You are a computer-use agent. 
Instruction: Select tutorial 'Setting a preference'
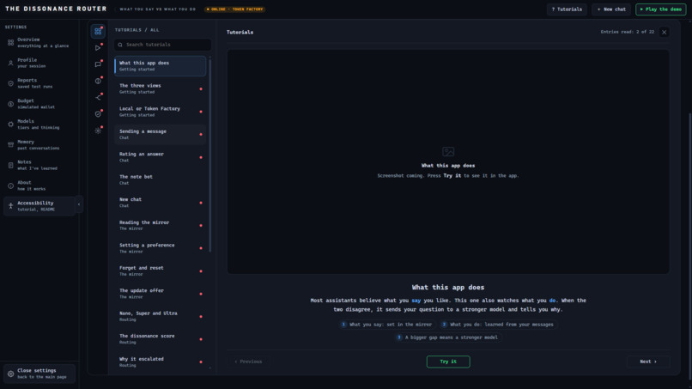coord(161,248)
